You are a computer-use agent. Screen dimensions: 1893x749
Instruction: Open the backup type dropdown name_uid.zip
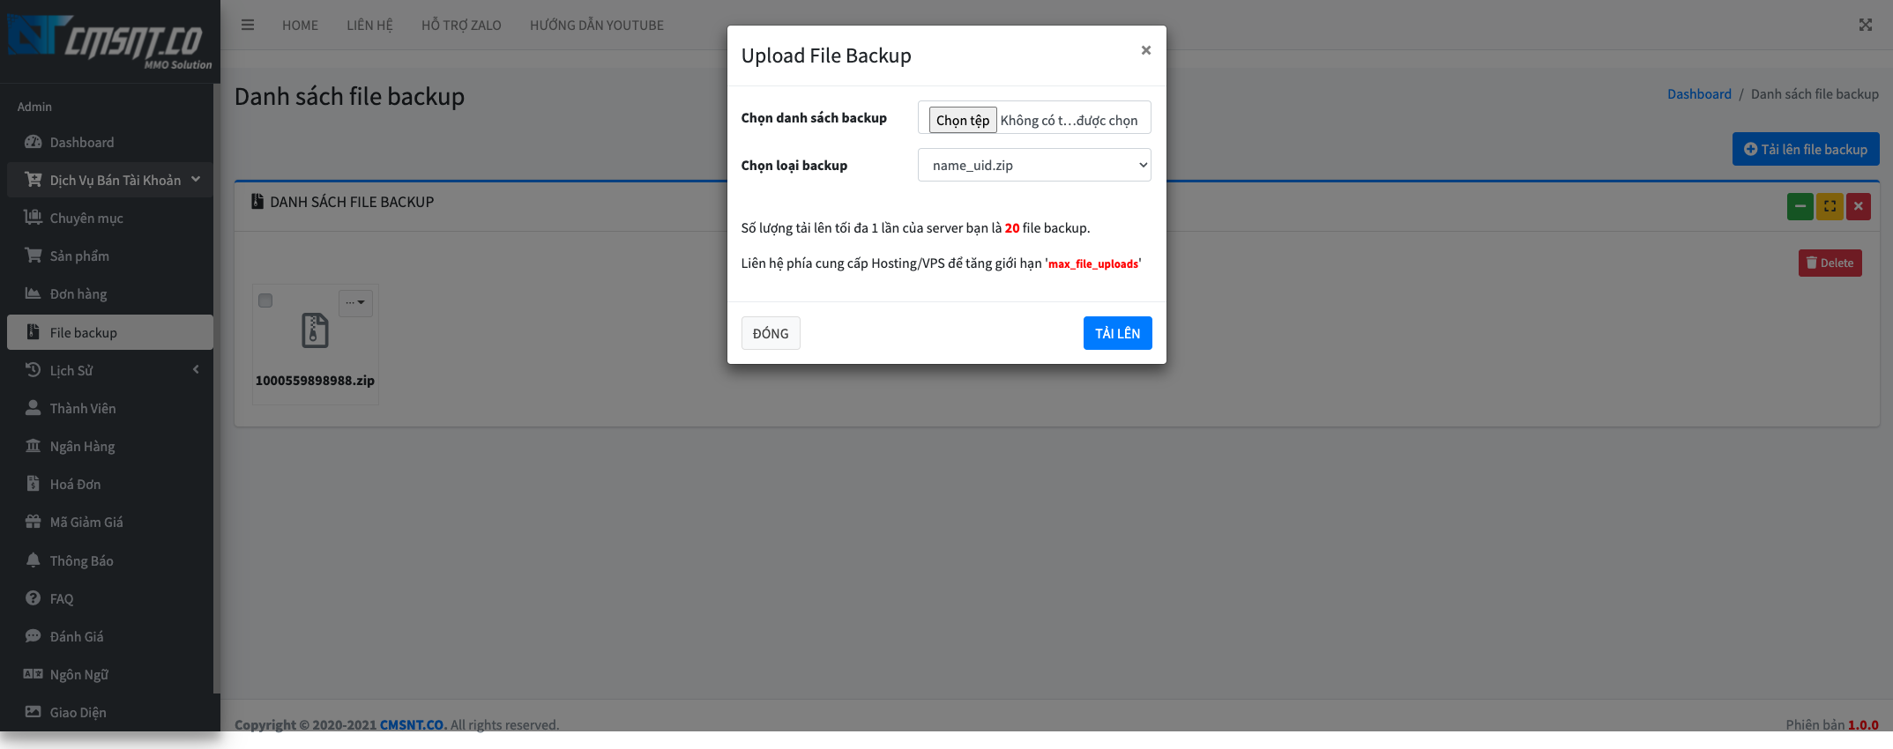(x=1033, y=166)
